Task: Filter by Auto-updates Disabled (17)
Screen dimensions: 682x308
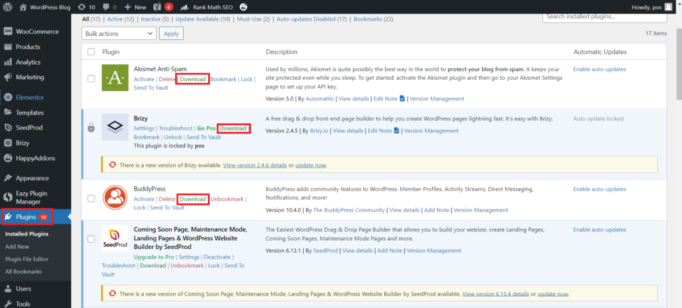Action: (312, 19)
